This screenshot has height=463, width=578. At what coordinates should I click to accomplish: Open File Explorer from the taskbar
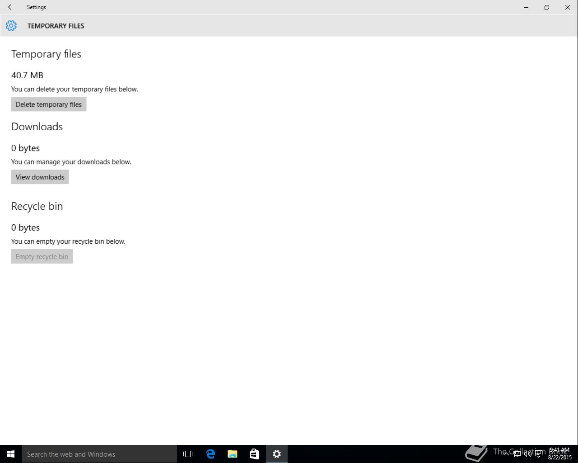click(x=233, y=454)
